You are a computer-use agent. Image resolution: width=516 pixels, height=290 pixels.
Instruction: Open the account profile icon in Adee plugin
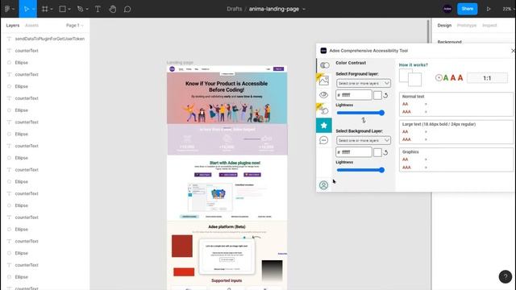[x=323, y=185]
